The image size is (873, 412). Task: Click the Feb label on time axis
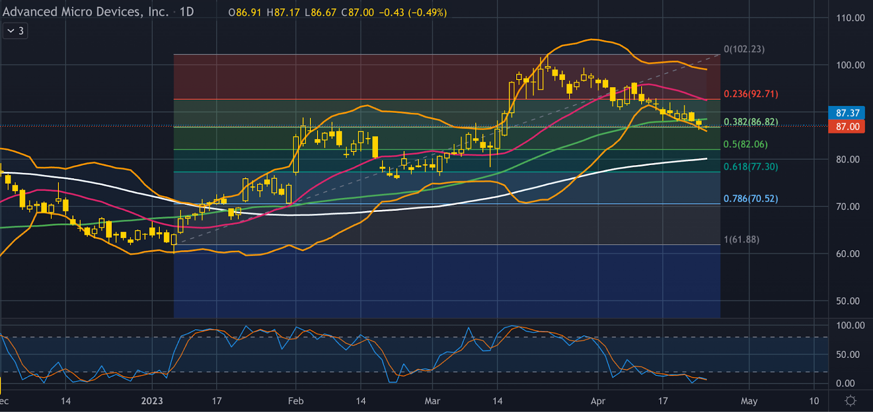pos(296,401)
